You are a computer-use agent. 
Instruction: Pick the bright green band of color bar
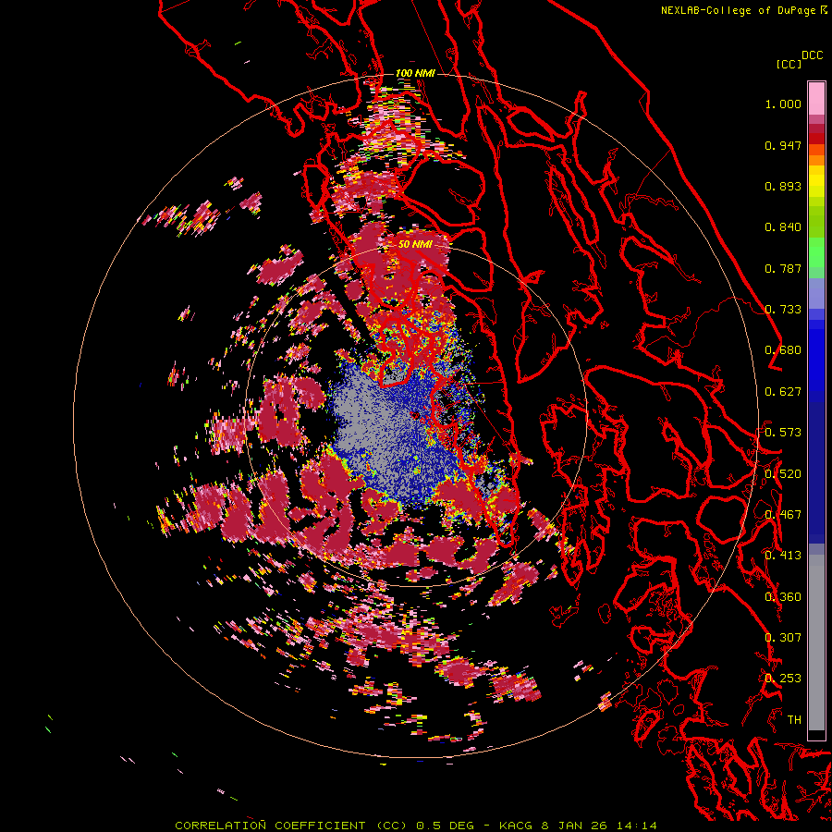click(816, 252)
